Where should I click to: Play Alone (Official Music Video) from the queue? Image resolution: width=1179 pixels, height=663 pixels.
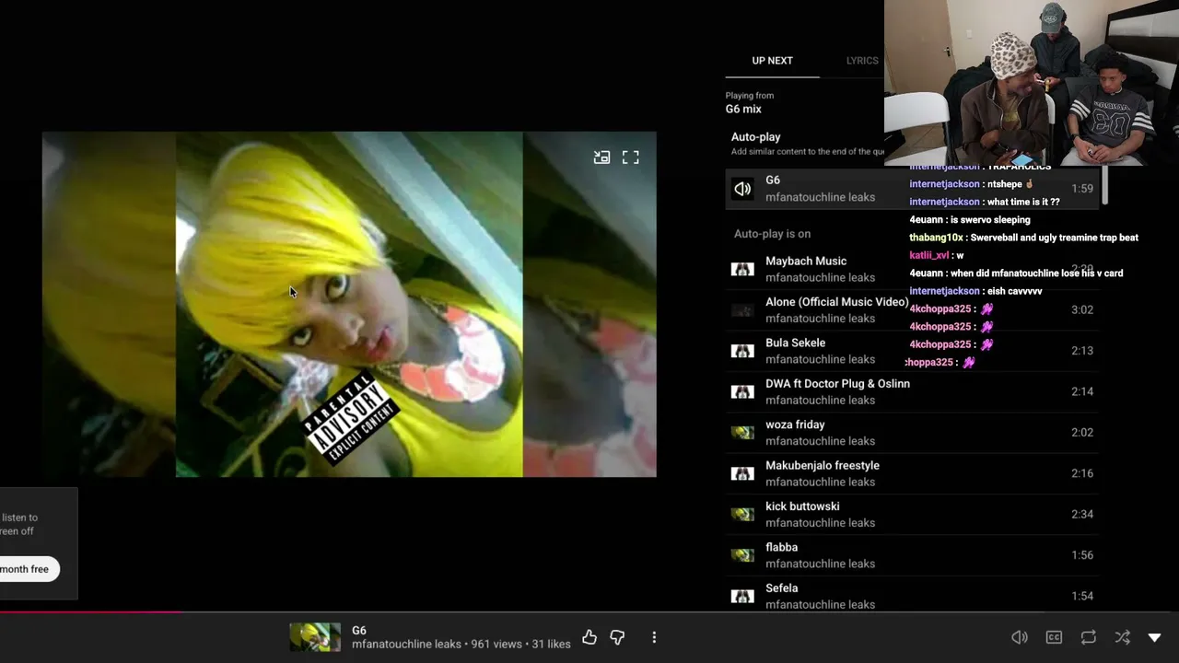pos(837,302)
